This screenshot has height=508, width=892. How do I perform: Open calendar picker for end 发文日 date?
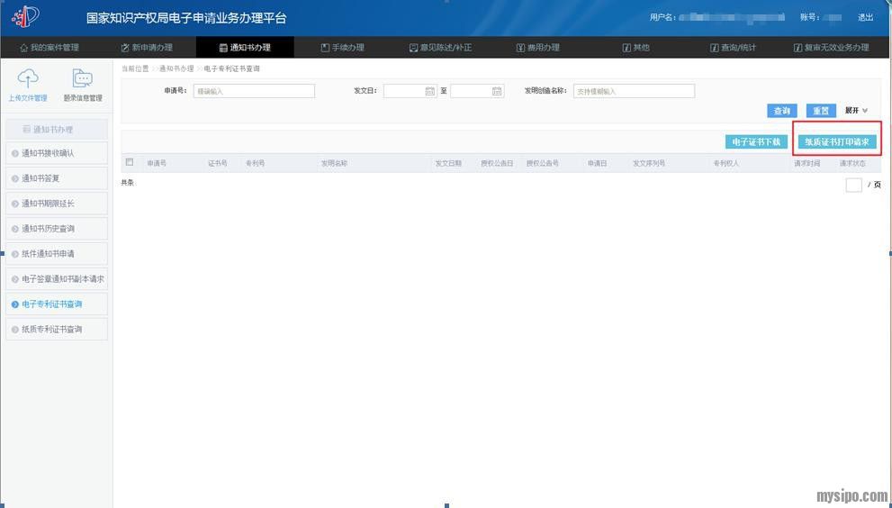pos(497,91)
